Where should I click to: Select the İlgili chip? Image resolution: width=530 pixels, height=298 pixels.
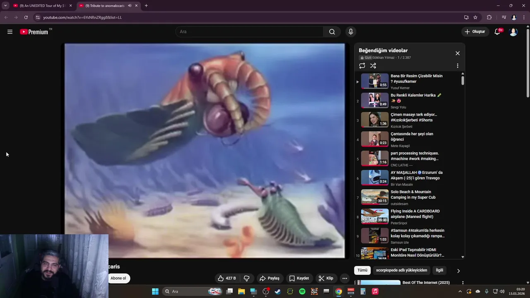pos(439,270)
